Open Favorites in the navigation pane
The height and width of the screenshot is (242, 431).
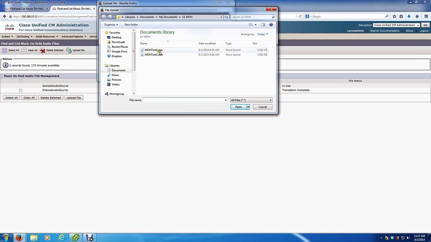pos(114,33)
